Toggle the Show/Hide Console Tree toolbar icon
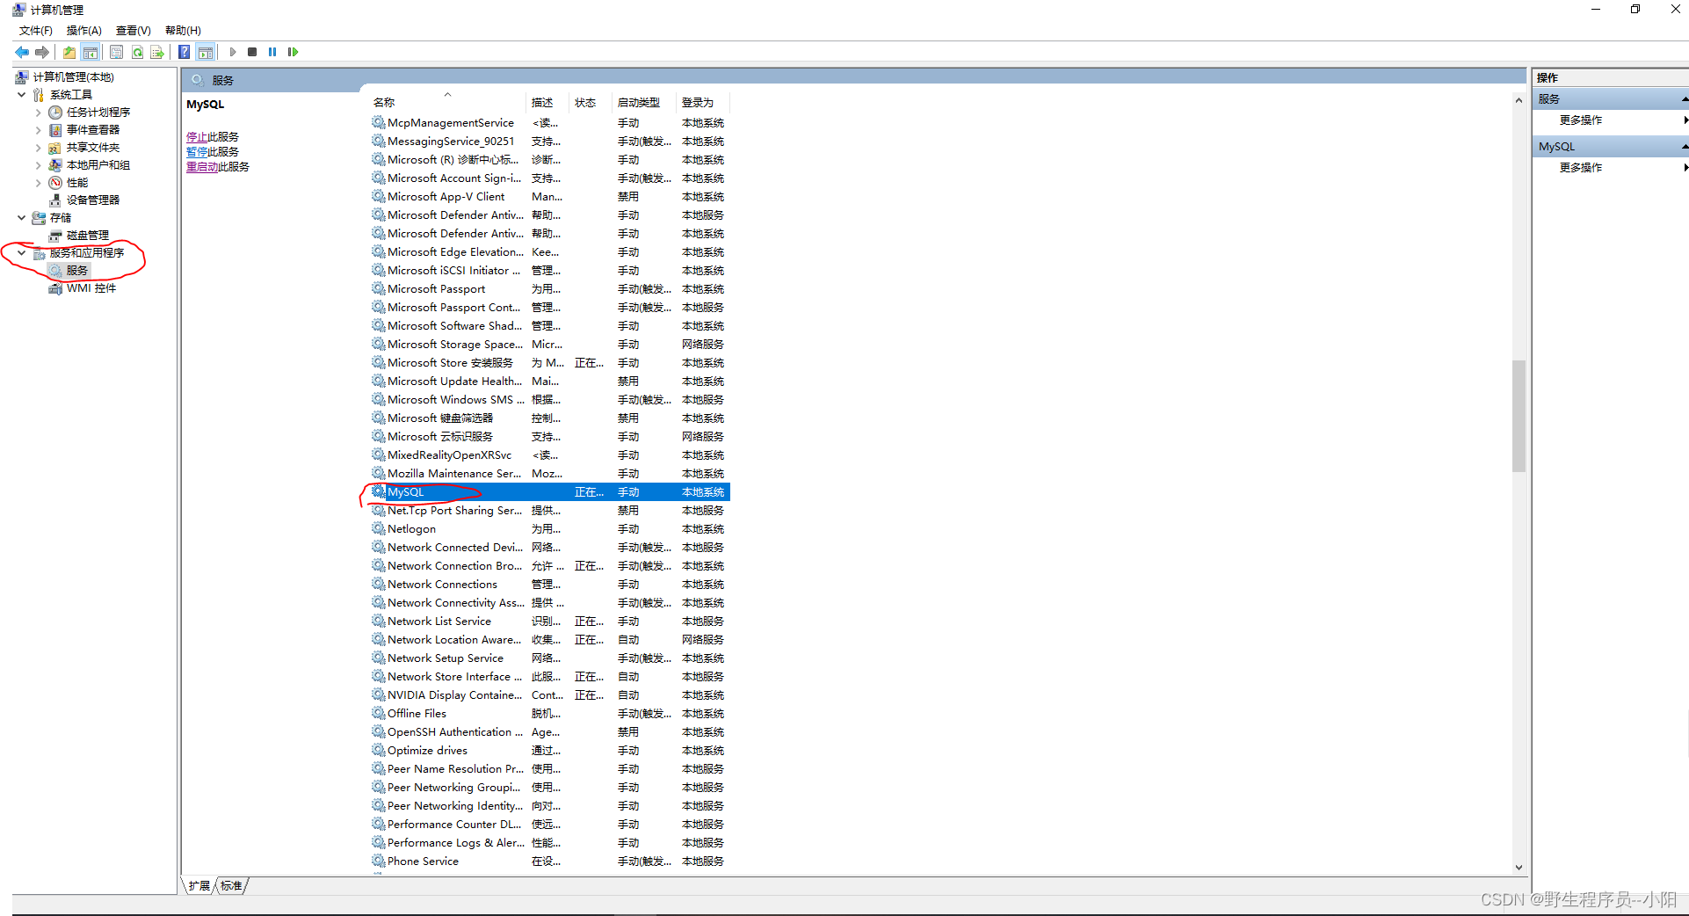Screen dimensions: 1689x916 tap(90, 52)
